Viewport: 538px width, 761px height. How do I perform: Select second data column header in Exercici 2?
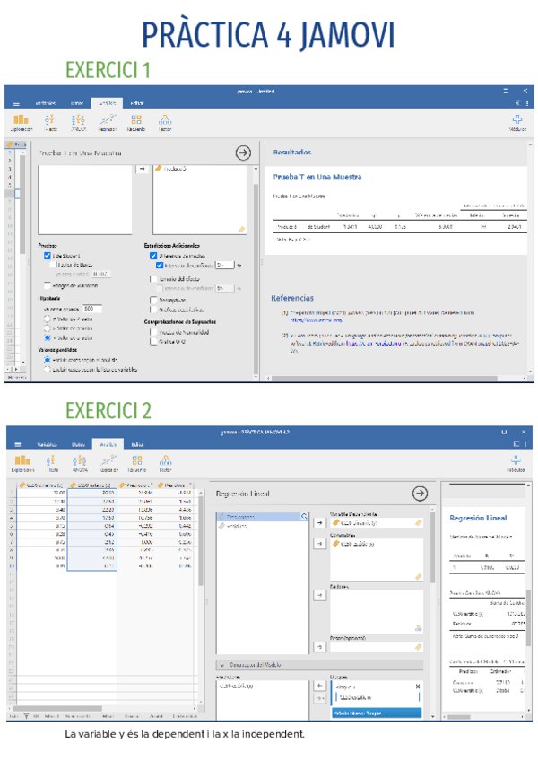(91, 485)
